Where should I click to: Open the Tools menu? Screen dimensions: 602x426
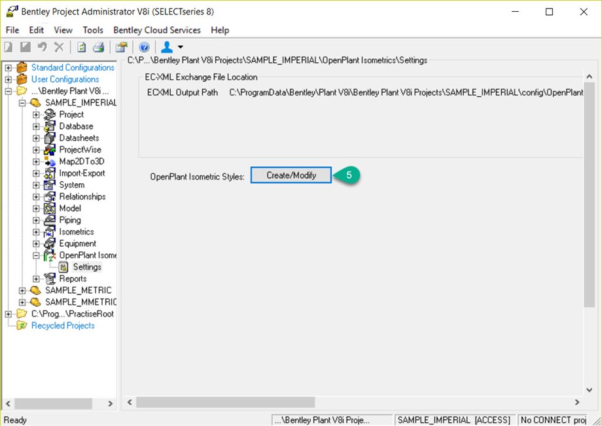pyautogui.click(x=92, y=29)
